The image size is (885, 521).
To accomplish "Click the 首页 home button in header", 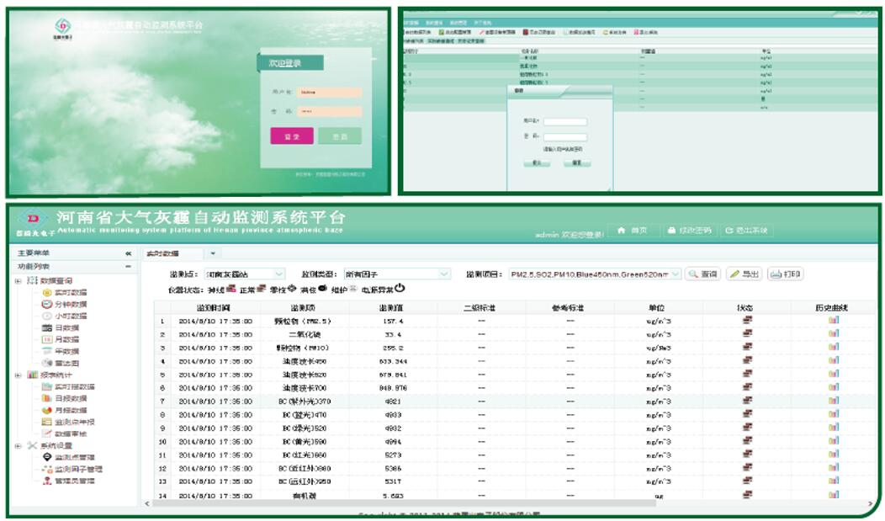I will pyautogui.click(x=633, y=231).
